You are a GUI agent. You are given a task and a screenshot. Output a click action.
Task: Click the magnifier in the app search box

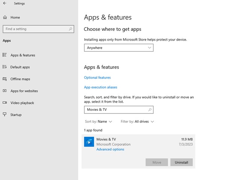(150, 110)
